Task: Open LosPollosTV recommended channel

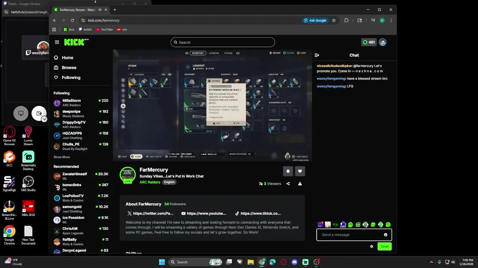Action: point(81,198)
